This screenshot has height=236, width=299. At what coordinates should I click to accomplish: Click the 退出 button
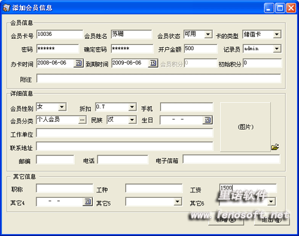pos(272,220)
